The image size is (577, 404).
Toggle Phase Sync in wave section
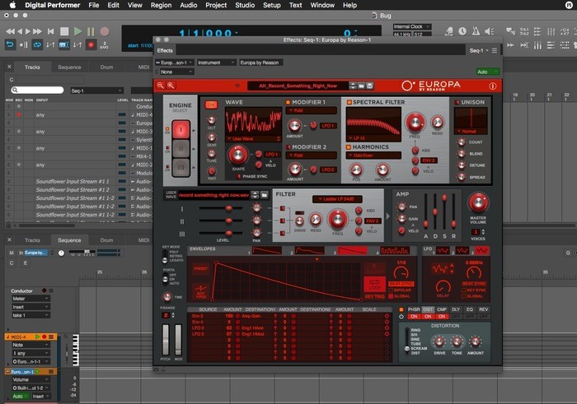pos(238,177)
